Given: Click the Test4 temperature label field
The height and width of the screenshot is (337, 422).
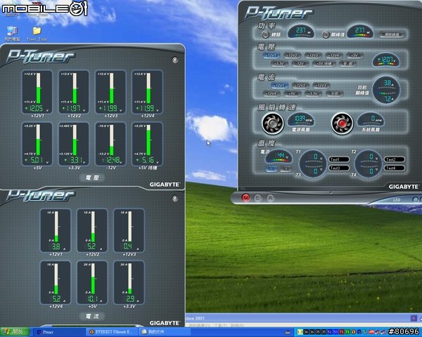Looking at the screenshot, I should (394, 168).
